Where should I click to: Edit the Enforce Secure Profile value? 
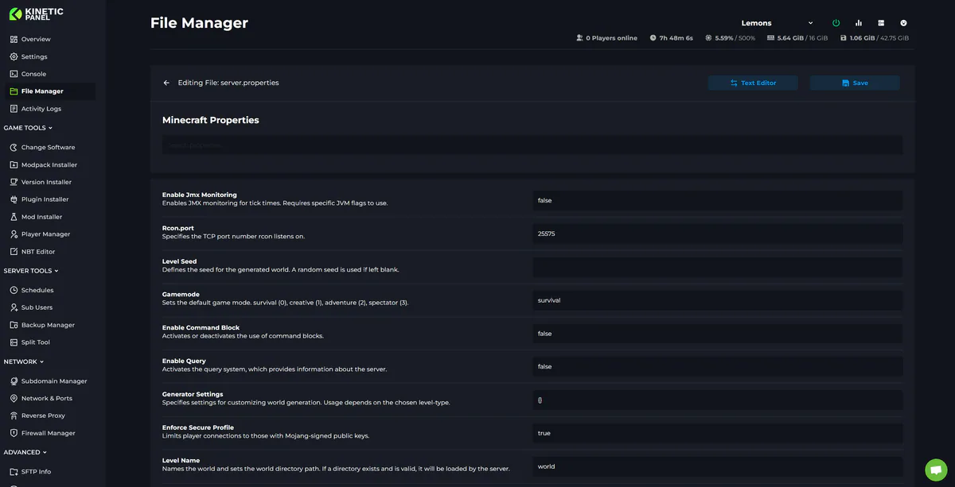(718, 433)
